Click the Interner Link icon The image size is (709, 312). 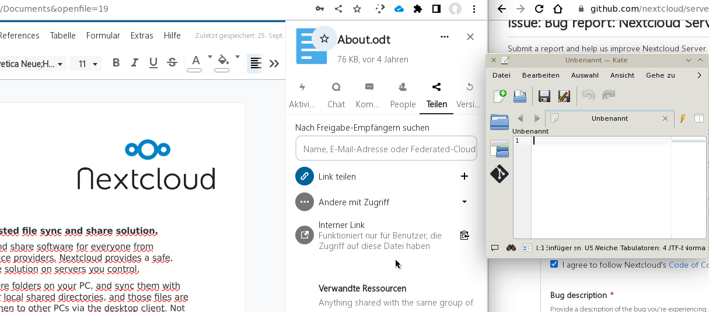tap(305, 235)
